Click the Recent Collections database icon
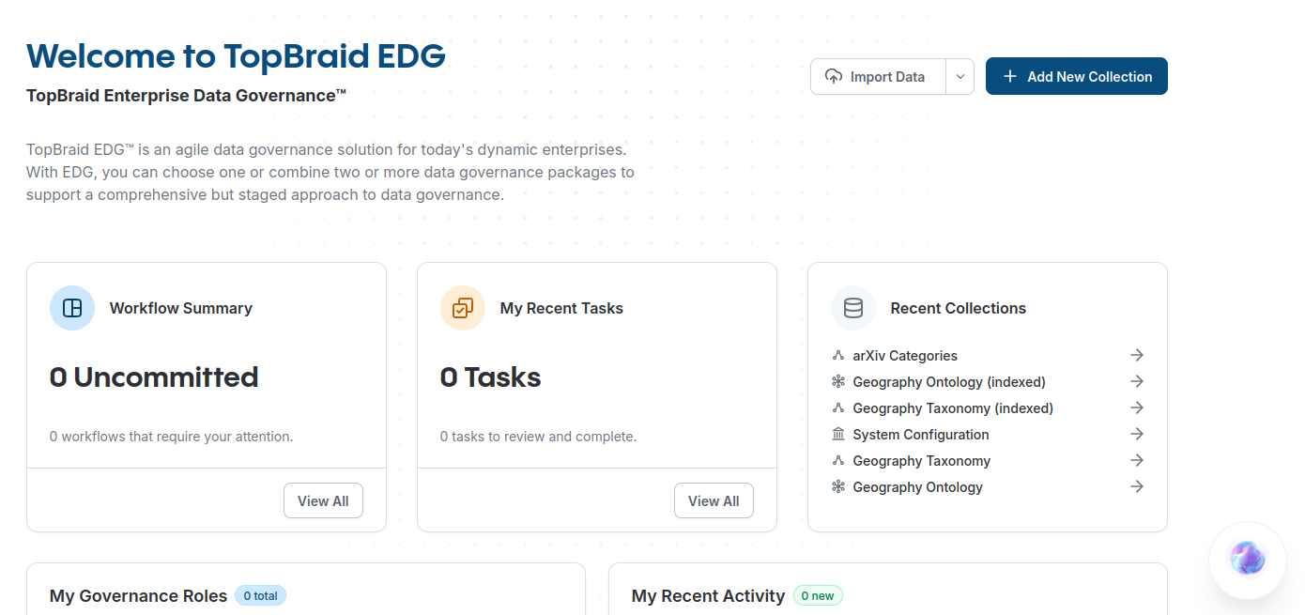Screen dimensions: 1305x615 point(853,308)
